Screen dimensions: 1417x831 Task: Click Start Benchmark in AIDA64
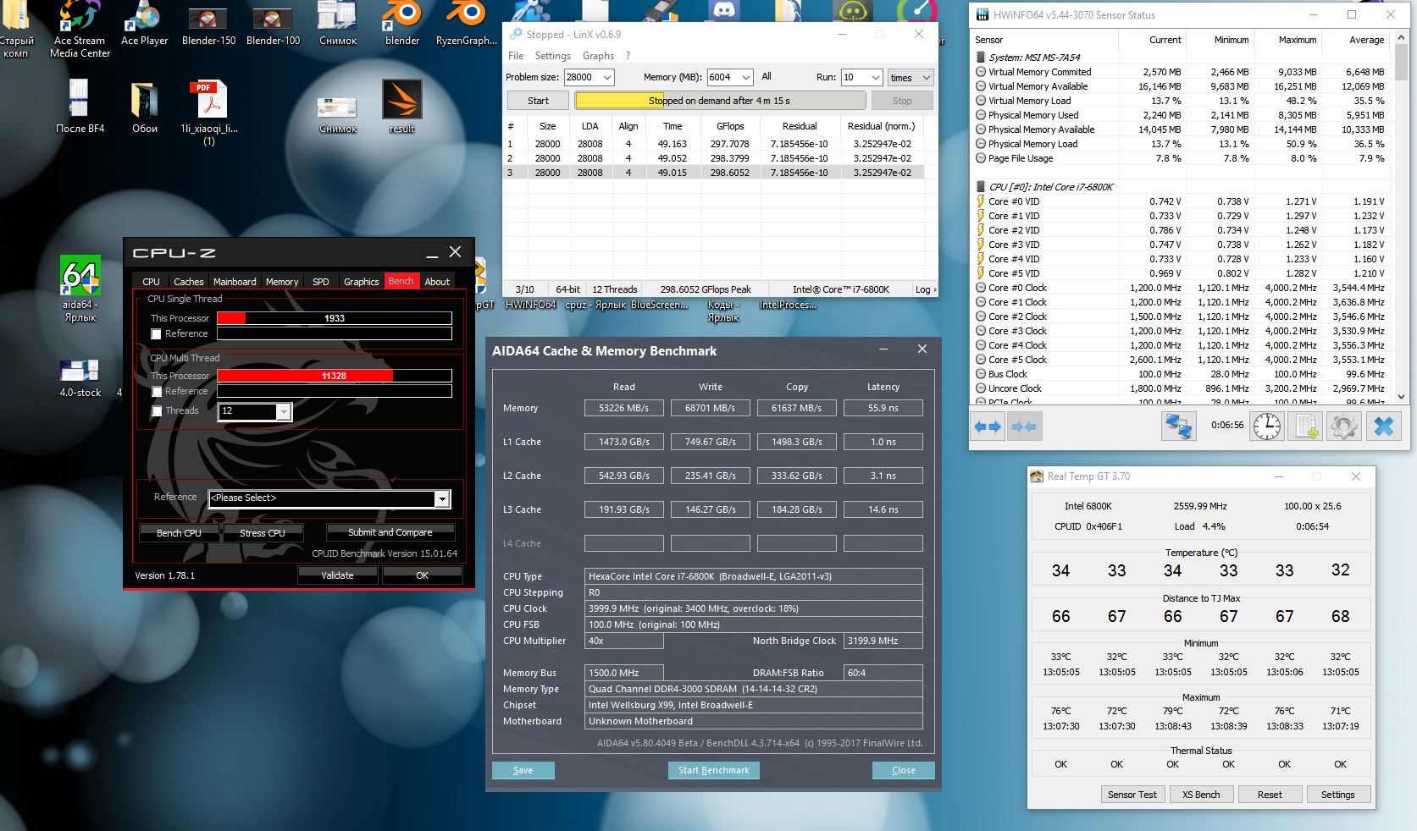714,770
